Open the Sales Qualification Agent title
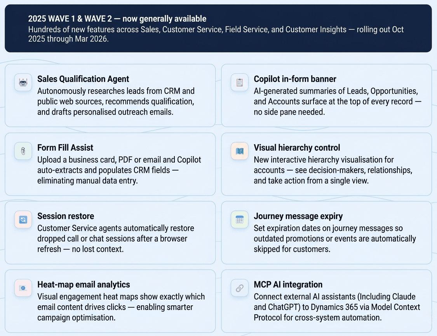This screenshot has height=336, width=437. (83, 79)
